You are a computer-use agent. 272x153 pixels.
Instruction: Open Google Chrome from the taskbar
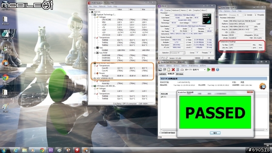click(42, 150)
